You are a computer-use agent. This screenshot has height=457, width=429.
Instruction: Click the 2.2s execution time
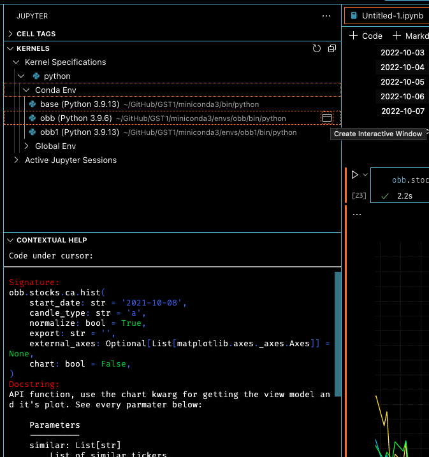pyautogui.click(x=405, y=196)
